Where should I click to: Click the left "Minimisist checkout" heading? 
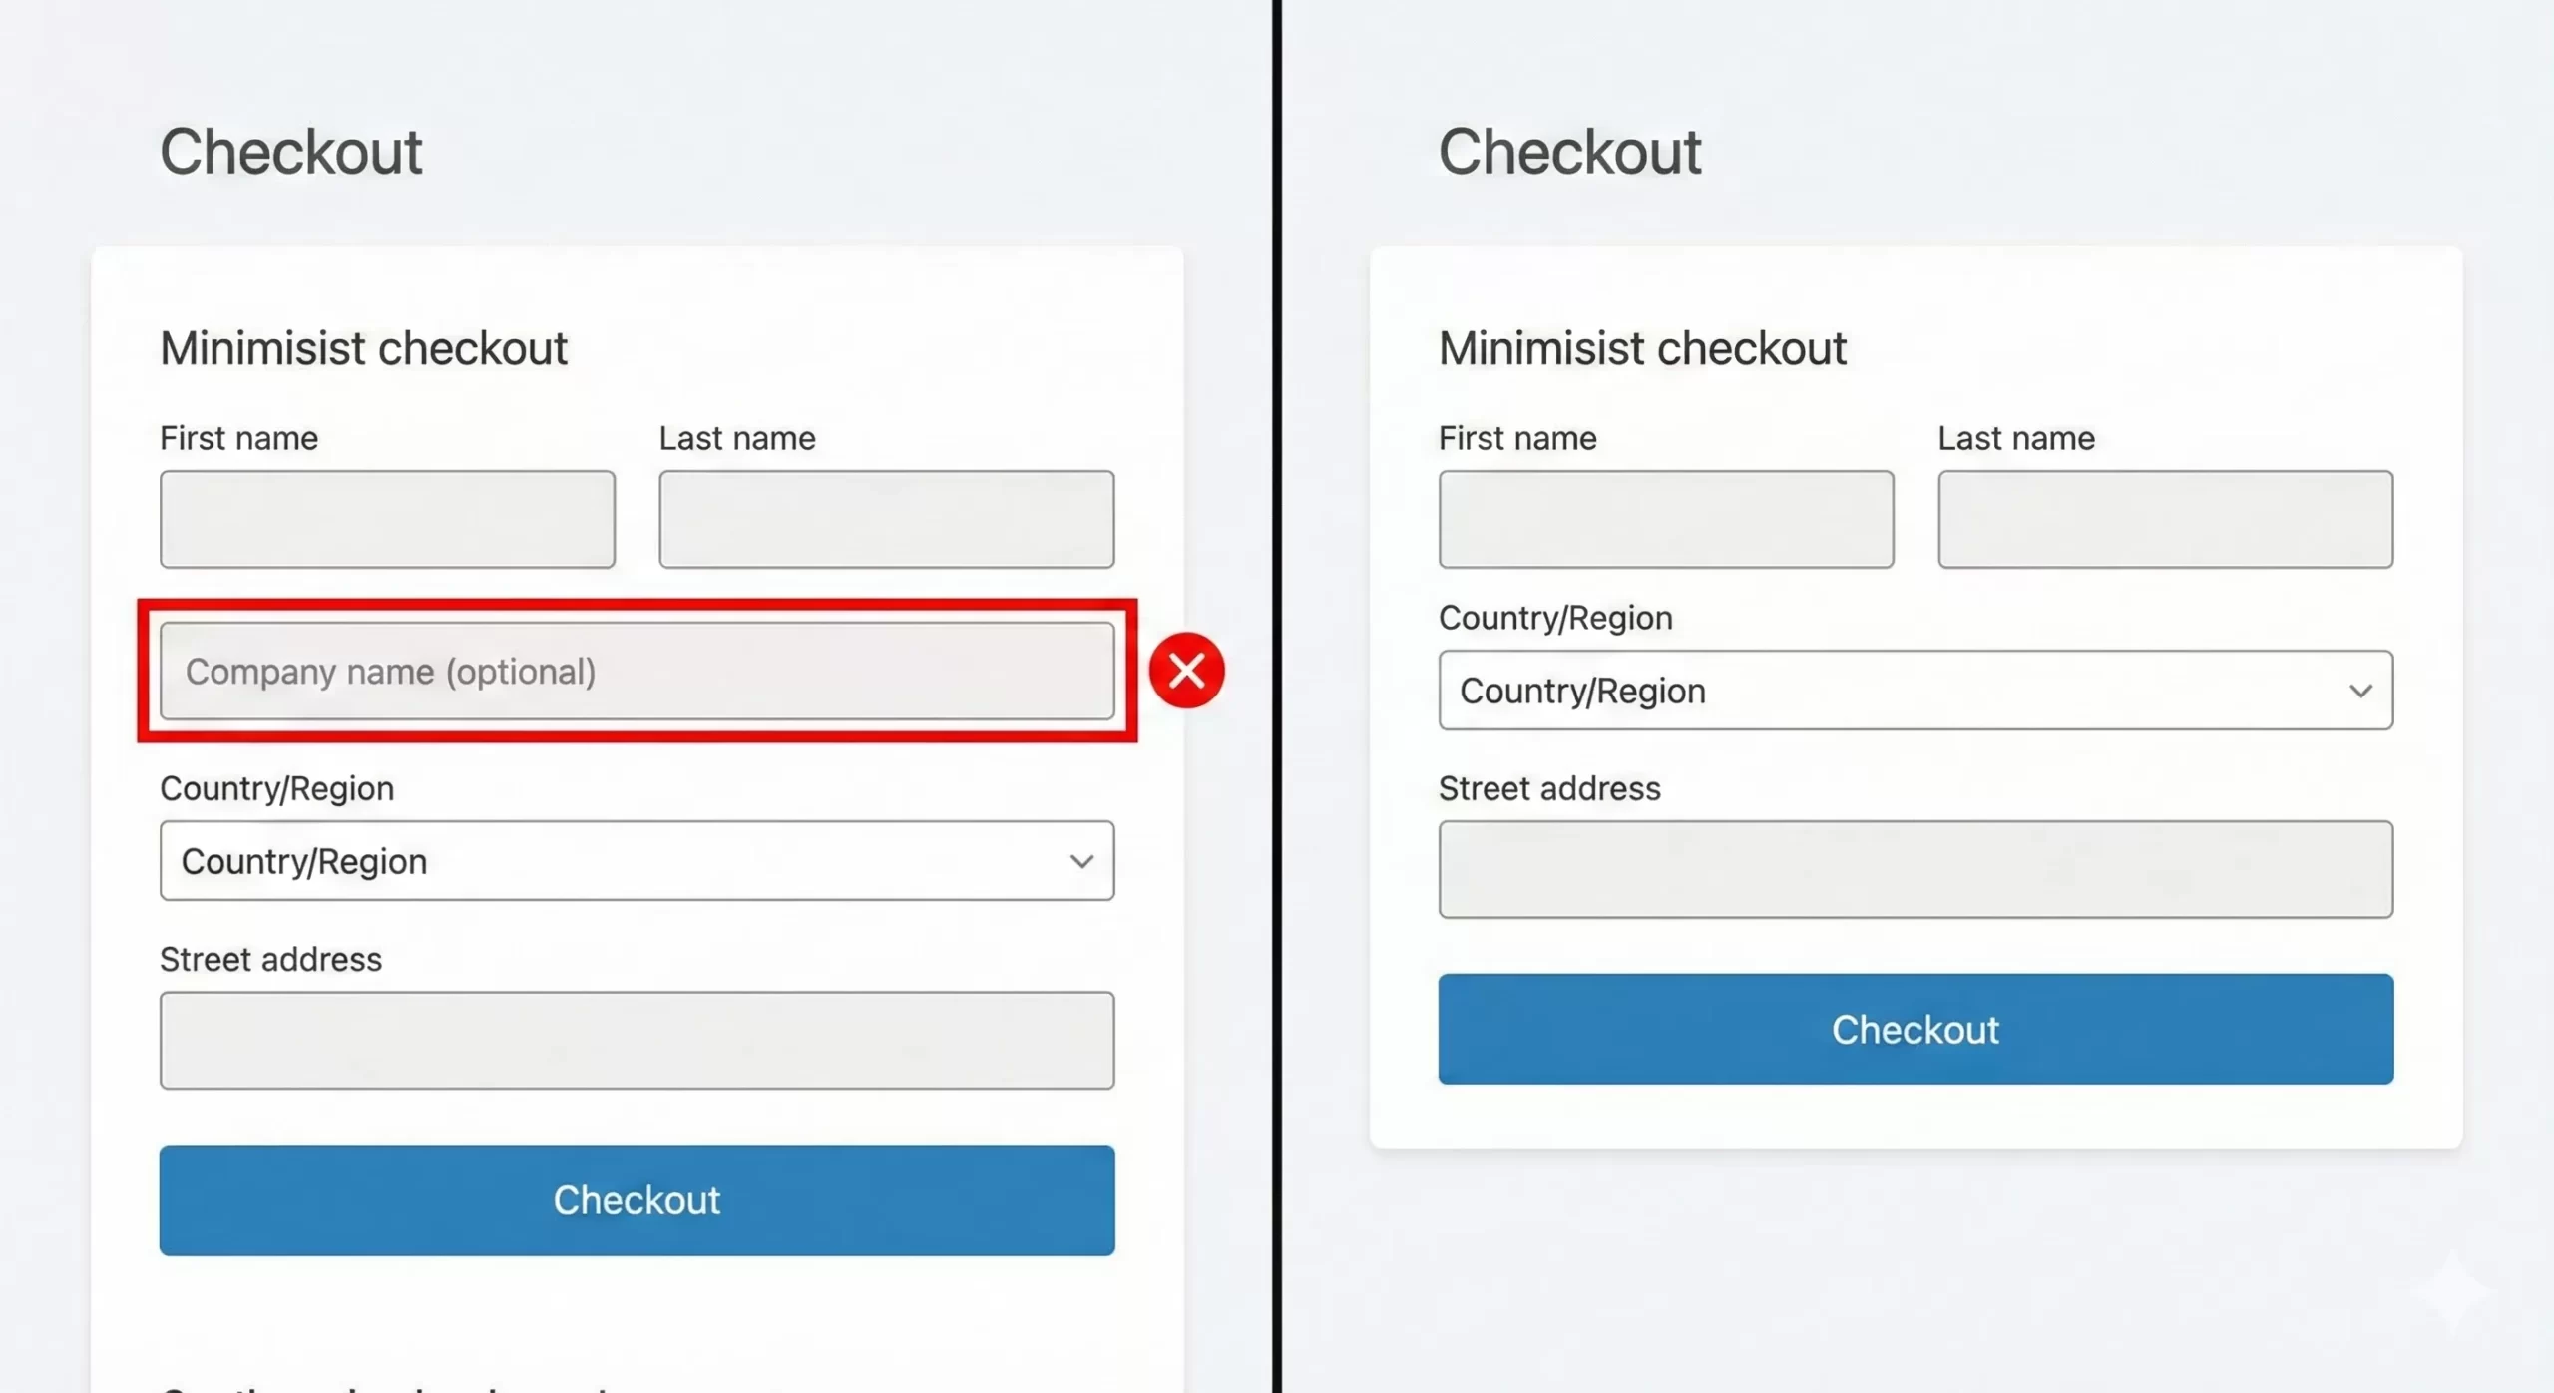click(x=363, y=348)
